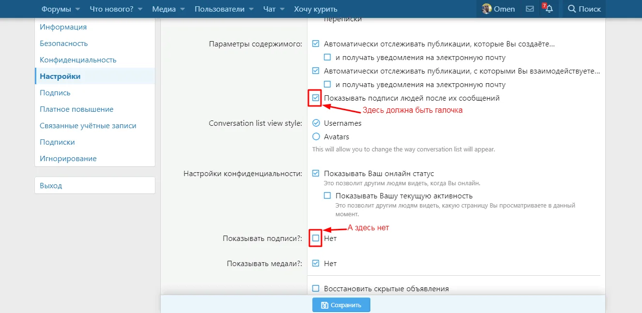Go to Конфиденциальность in sidebar
Image resolution: width=642 pixels, height=313 pixels.
click(78, 60)
